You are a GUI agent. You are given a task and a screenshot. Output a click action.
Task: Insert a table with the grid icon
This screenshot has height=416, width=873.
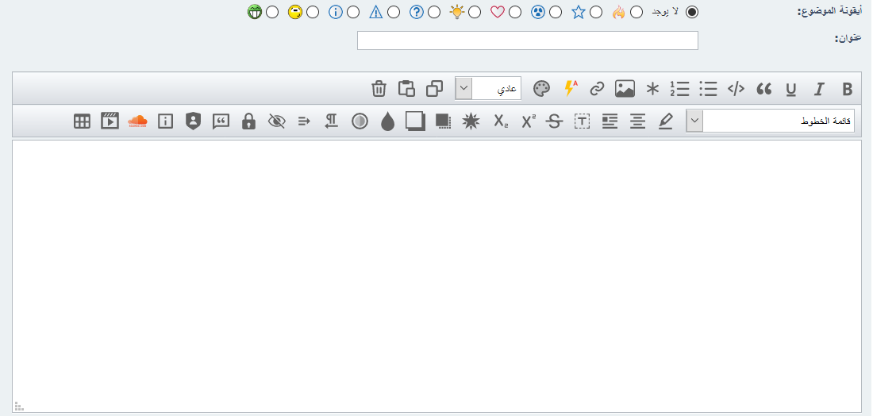click(82, 121)
